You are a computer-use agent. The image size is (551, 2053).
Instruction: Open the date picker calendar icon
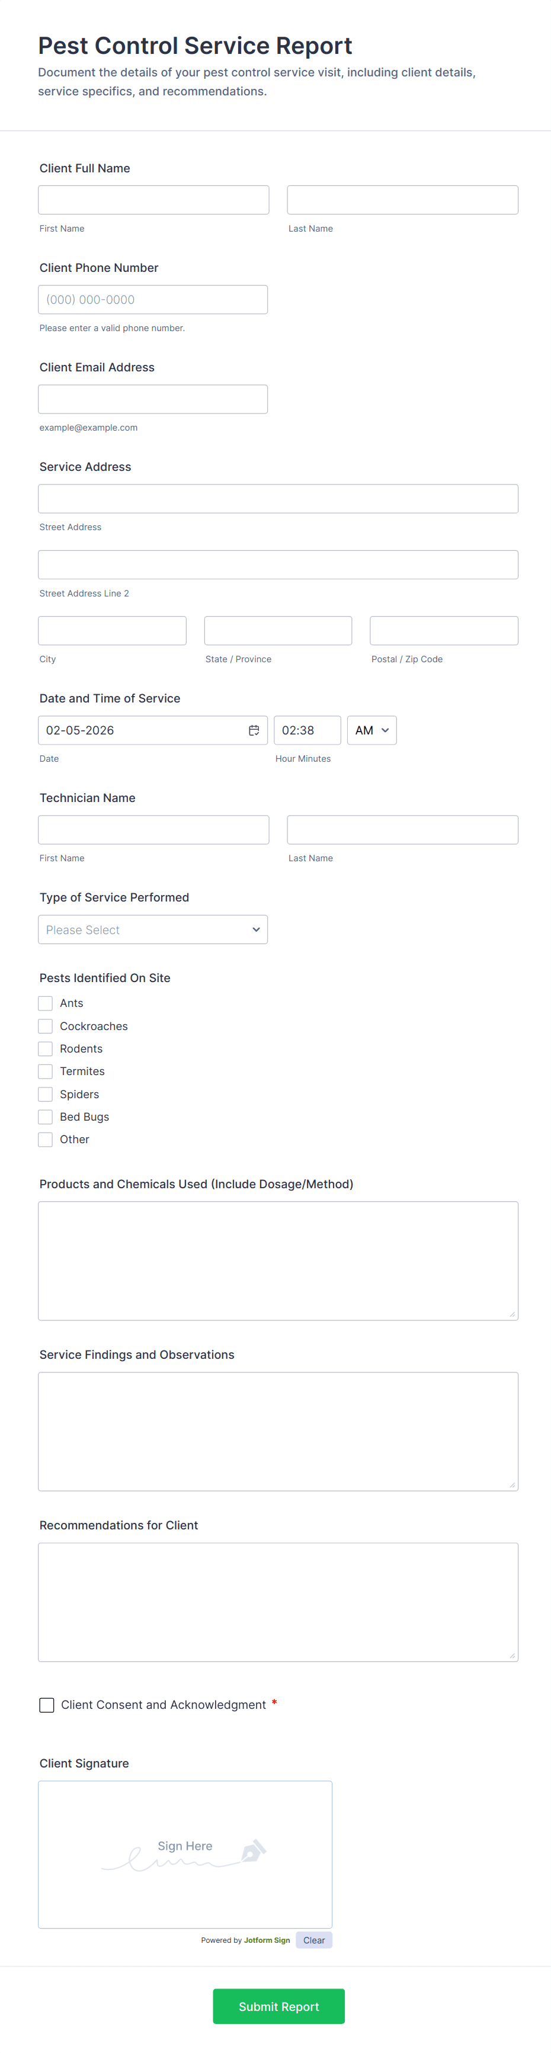[x=254, y=730]
